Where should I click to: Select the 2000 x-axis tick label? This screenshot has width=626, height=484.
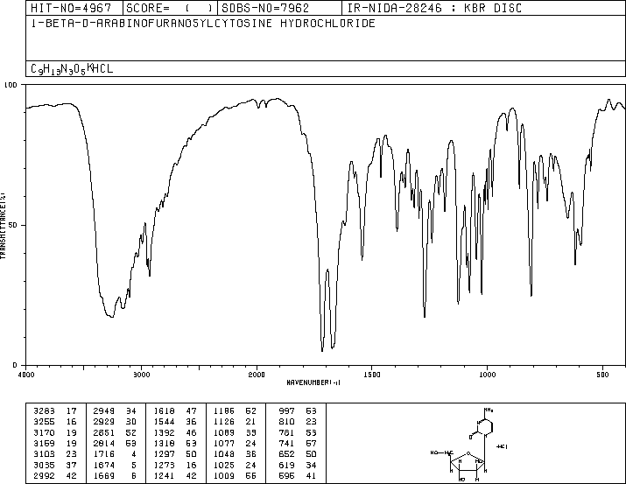[x=257, y=375]
